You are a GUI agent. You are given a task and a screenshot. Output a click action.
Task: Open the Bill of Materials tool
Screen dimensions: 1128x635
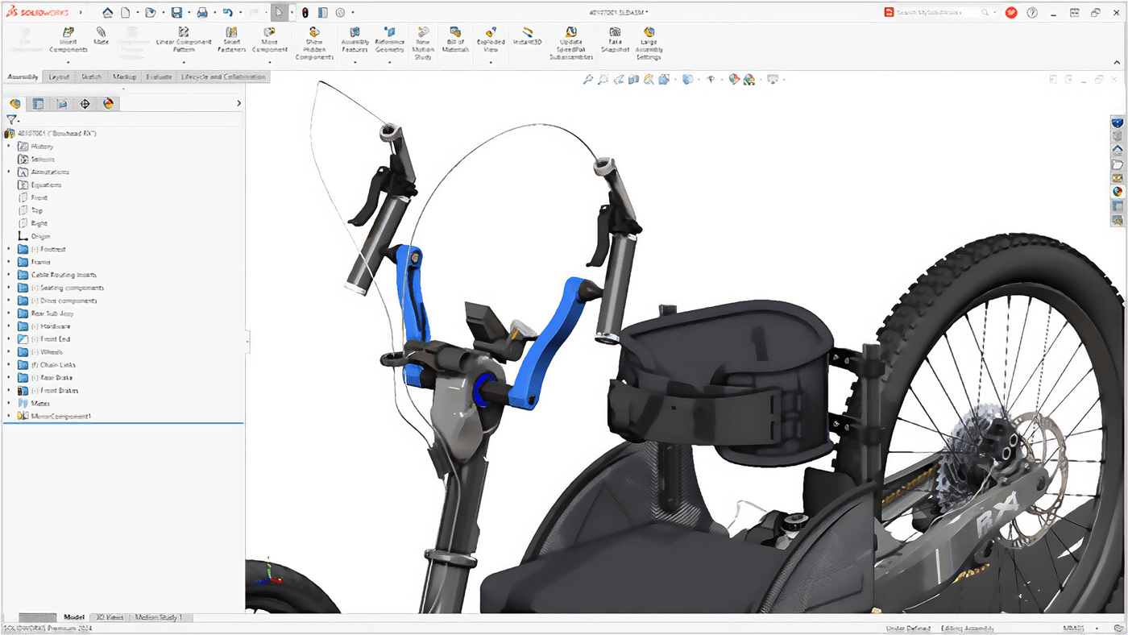click(454, 39)
